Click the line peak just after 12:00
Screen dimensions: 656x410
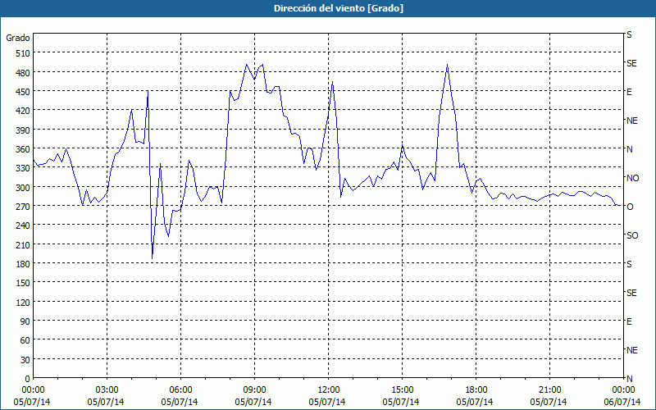click(x=332, y=82)
